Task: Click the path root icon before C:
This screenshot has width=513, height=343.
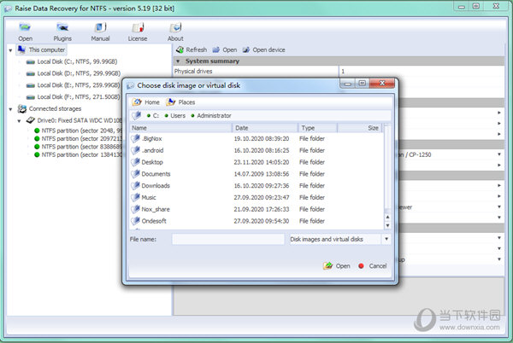Action: (x=137, y=115)
